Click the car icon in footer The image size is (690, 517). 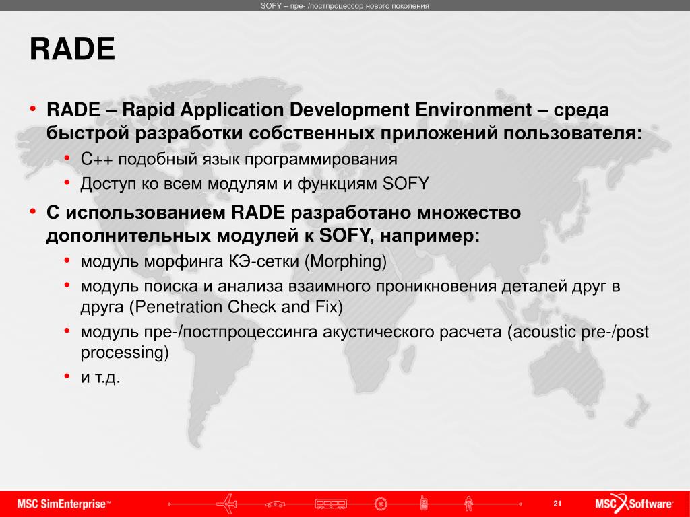(x=275, y=504)
